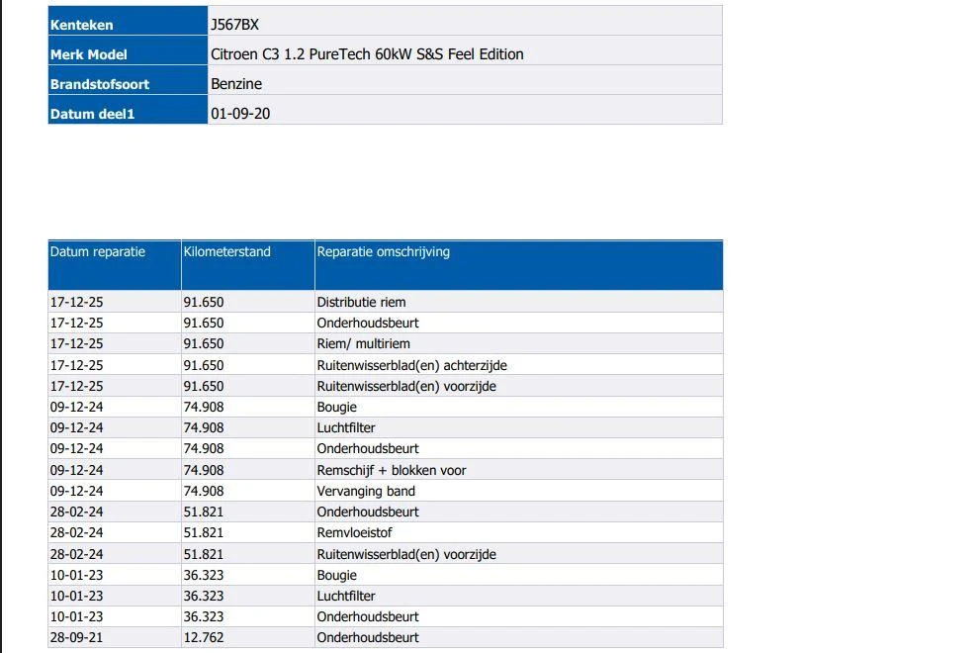Click the Remschijf + blokken voor entry
The height and width of the screenshot is (653, 980).
392,470
